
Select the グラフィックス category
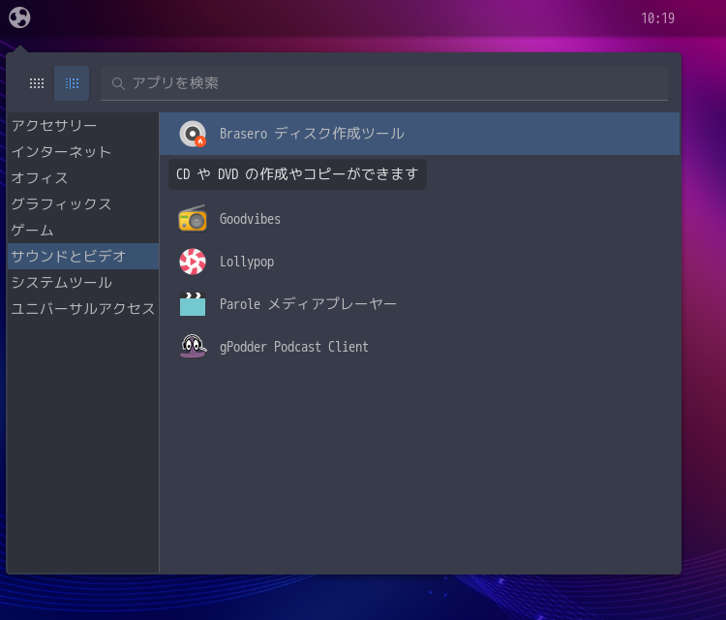[x=83, y=203]
